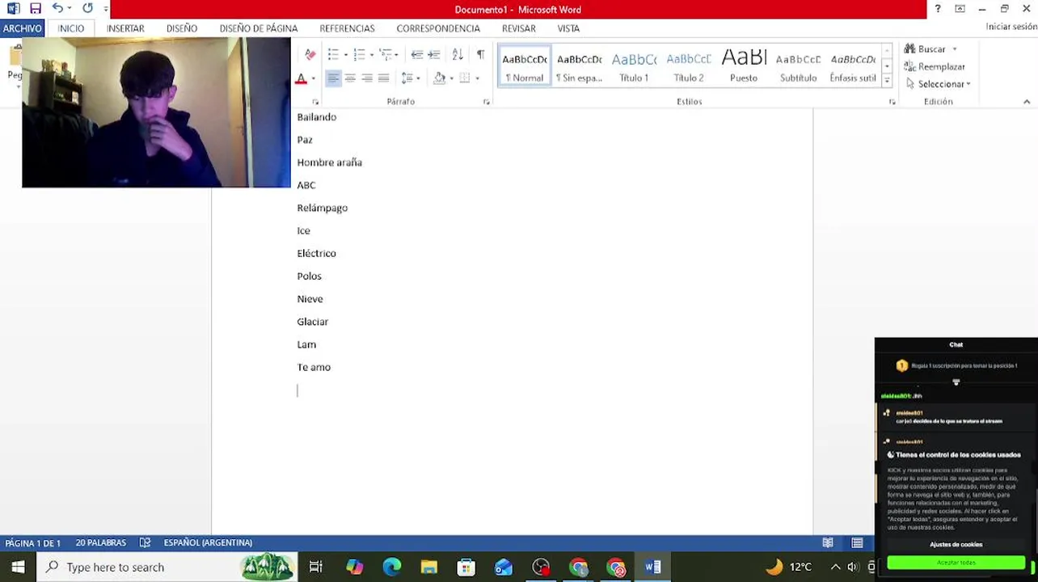Toggle justify text alignment

(x=384, y=78)
